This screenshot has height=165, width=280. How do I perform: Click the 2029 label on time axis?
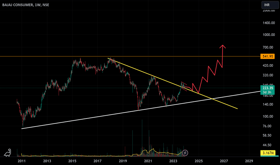click(x=249, y=161)
